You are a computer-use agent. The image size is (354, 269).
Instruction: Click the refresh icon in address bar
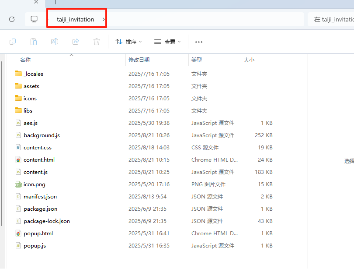[x=12, y=19]
